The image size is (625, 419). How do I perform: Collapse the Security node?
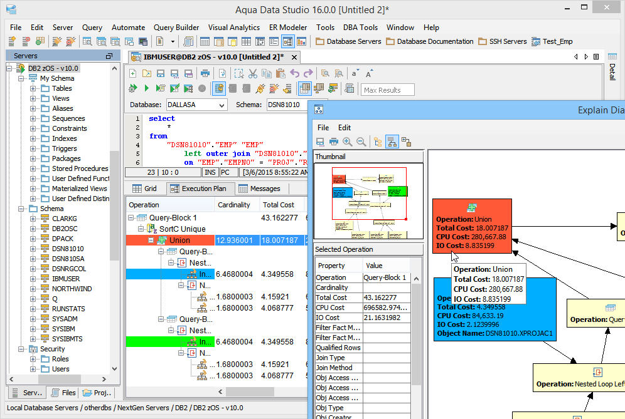point(21,349)
